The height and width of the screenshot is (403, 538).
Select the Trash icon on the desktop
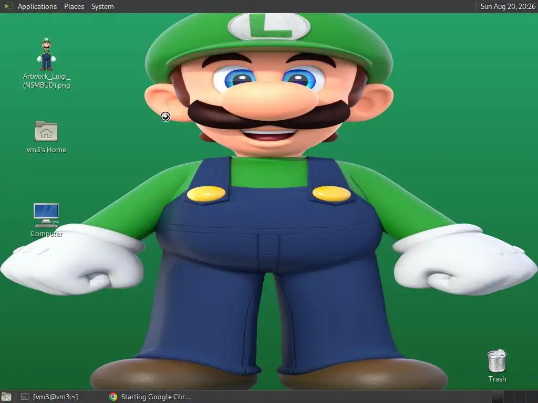point(497,361)
